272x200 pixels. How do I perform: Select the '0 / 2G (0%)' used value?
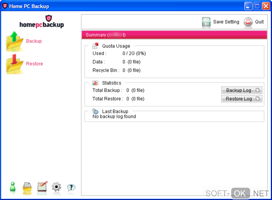tap(134, 53)
